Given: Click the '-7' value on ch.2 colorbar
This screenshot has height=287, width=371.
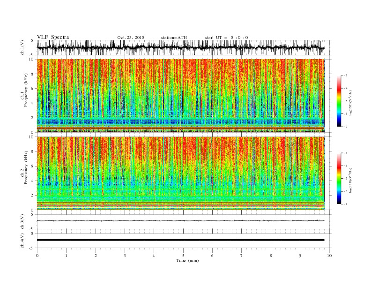Looking at the screenshot, I should [346, 204].
